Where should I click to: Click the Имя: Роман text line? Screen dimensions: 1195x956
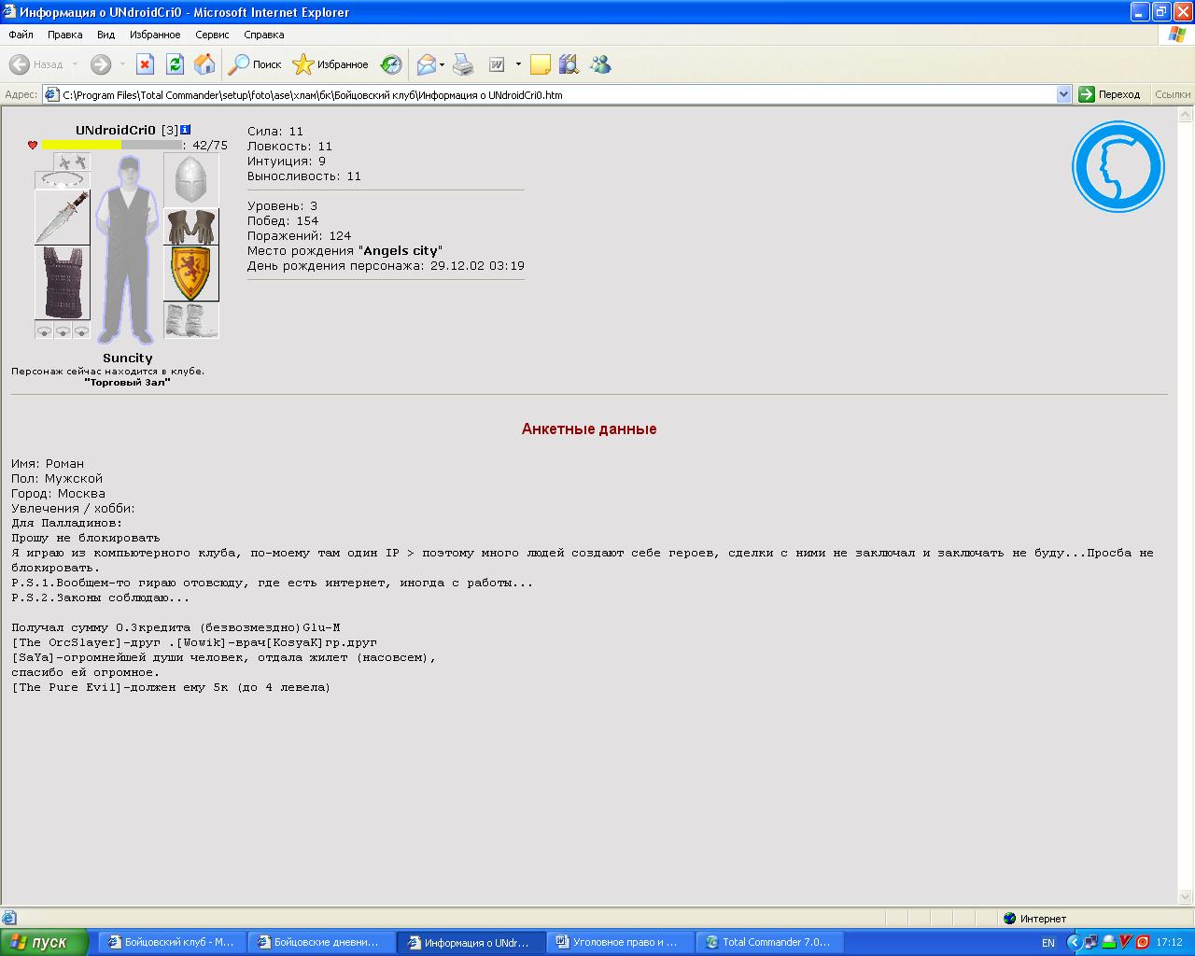(48, 463)
